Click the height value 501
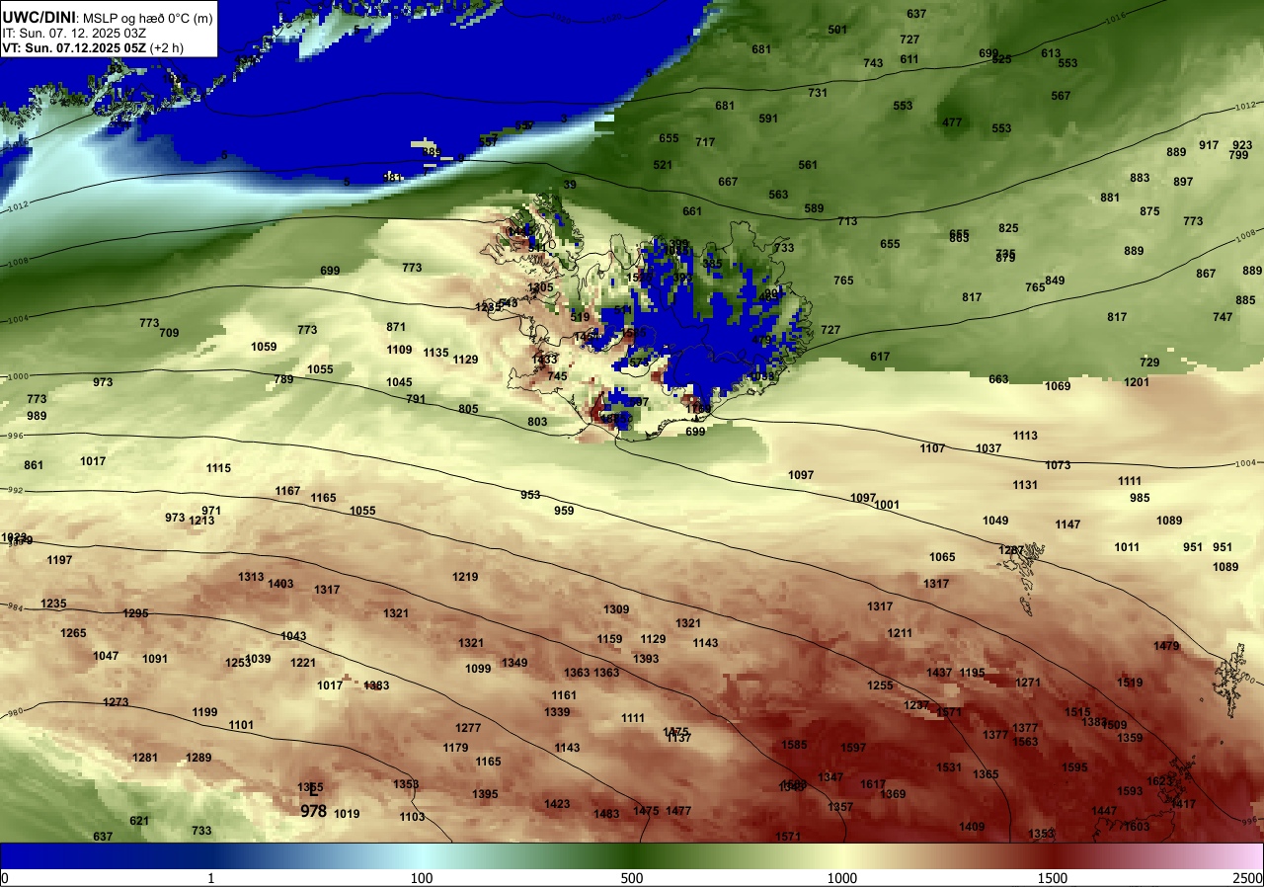1264x887 pixels. click(837, 30)
